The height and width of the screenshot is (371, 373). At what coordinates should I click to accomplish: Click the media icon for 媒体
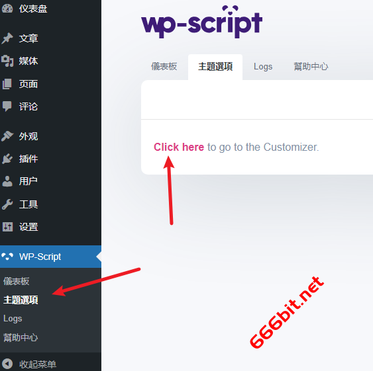7,61
